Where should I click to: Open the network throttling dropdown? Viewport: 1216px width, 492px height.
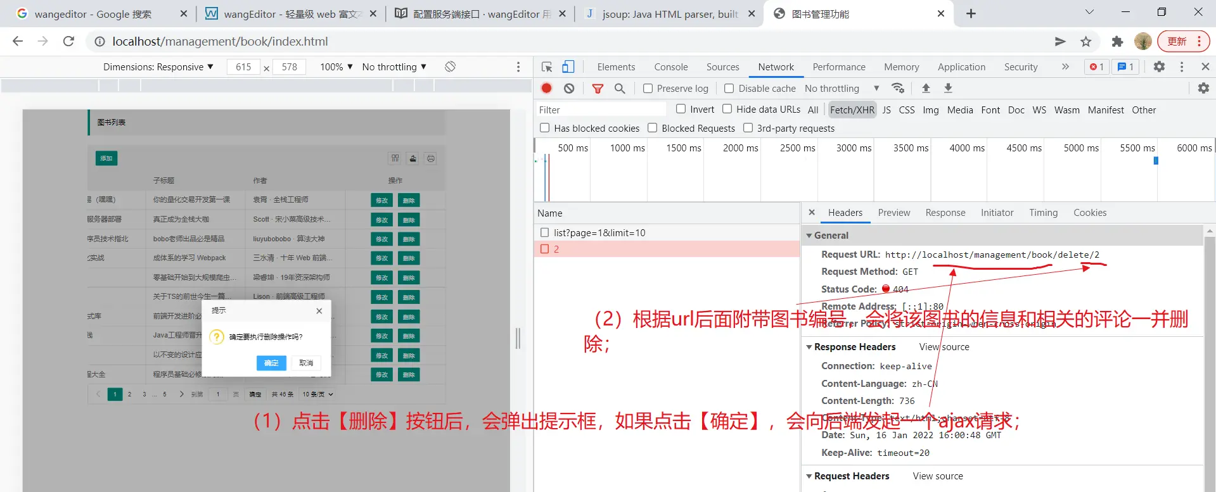tap(842, 89)
